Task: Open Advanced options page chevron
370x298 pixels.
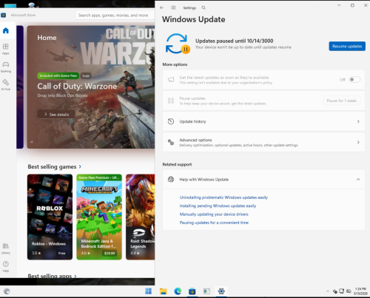Action: pos(358,142)
